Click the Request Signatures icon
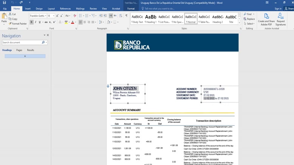The image size is (294, 165). [280, 19]
